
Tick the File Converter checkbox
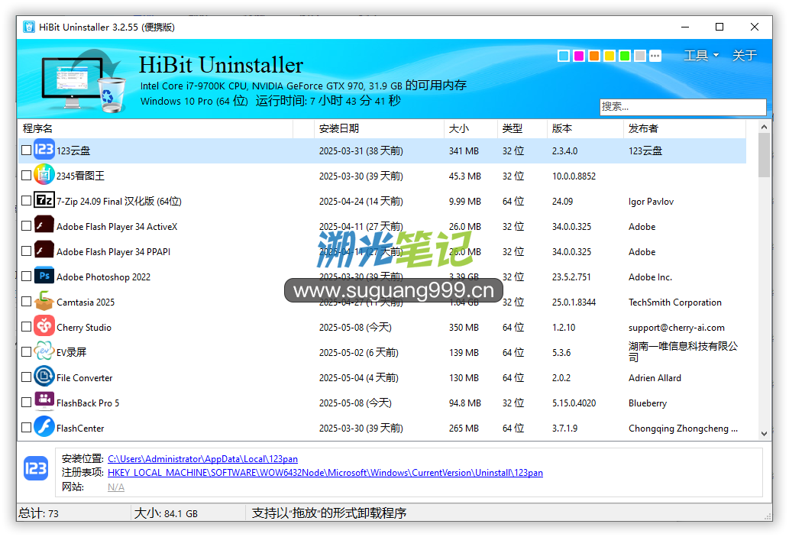(x=26, y=377)
